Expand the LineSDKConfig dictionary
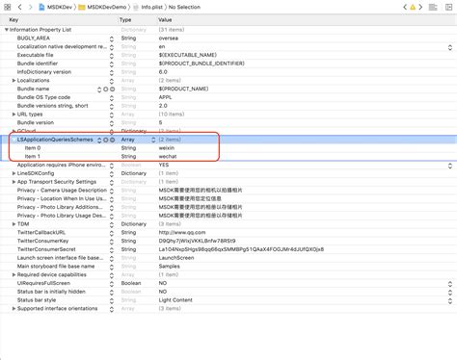The width and height of the screenshot is (457, 360). pos(13,173)
